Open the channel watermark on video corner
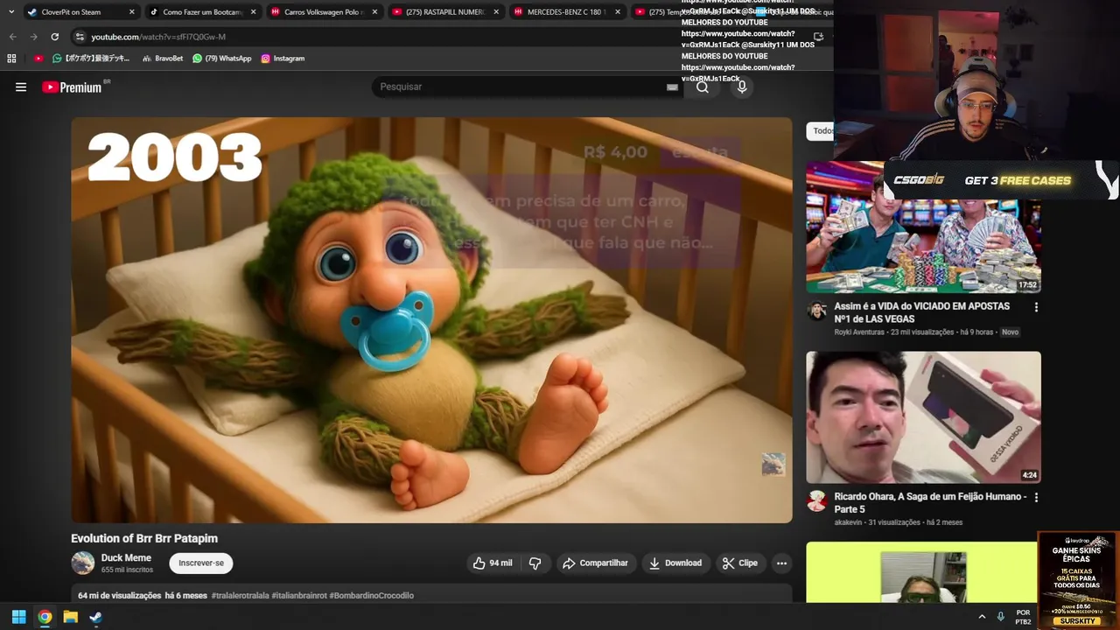This screenshot has width=1120, height=630. (x=773, y=464)
